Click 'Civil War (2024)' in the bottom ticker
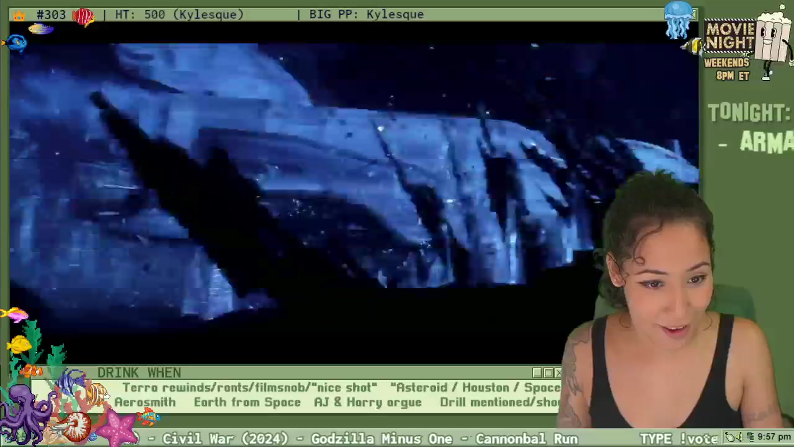Screen dimensions: 794x447 [x=225, y=439]
